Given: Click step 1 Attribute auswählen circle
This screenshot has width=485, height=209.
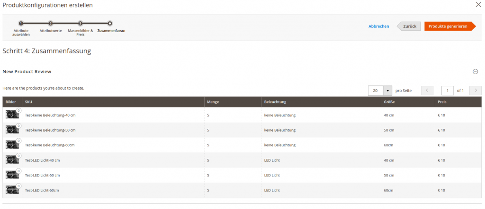Looking at the screenshot, I should point(21,23).
